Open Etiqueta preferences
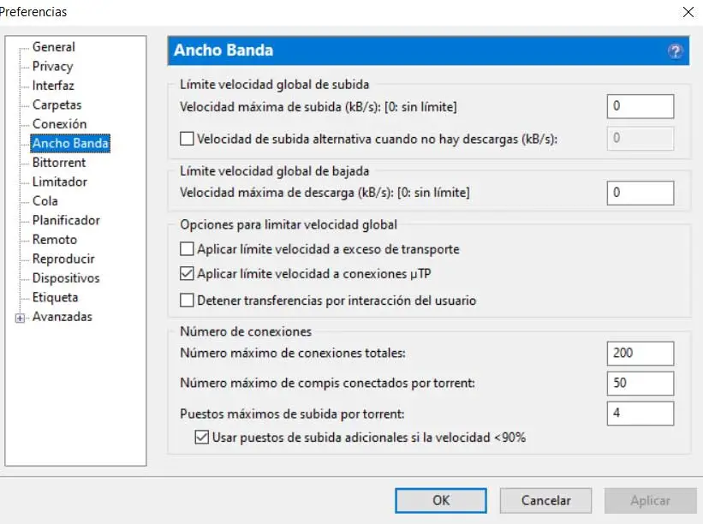Viewport: 703px width, 524px height. [55, 297]
